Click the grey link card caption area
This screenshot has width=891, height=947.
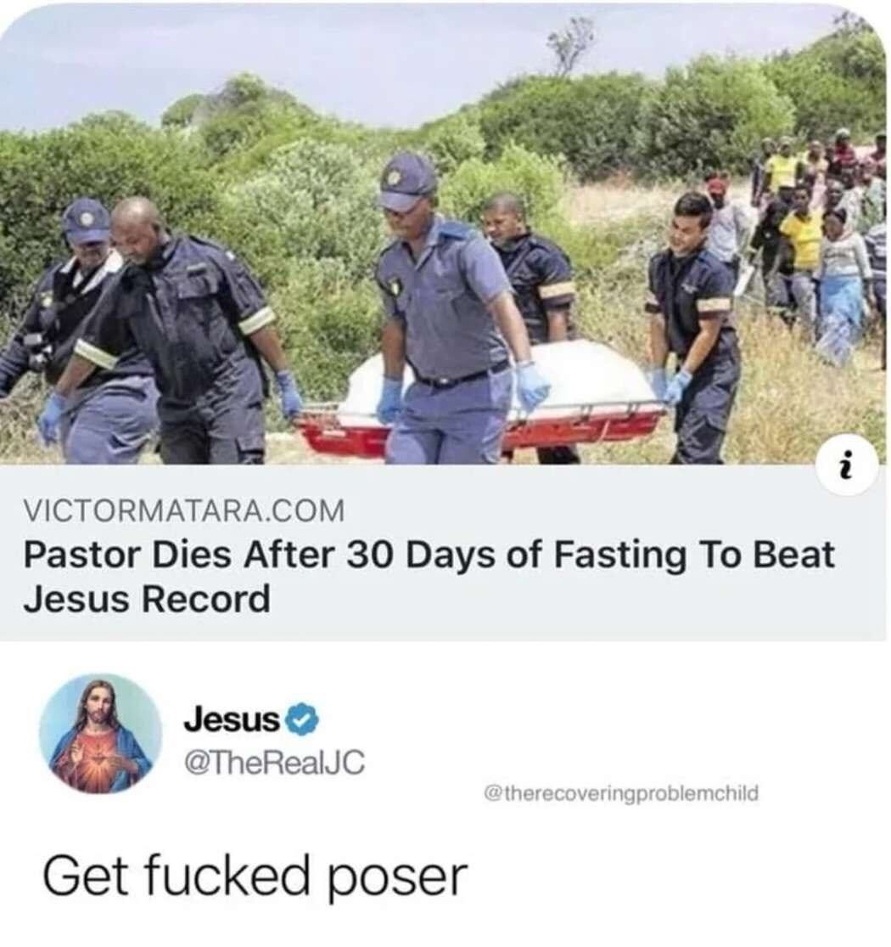444,553
